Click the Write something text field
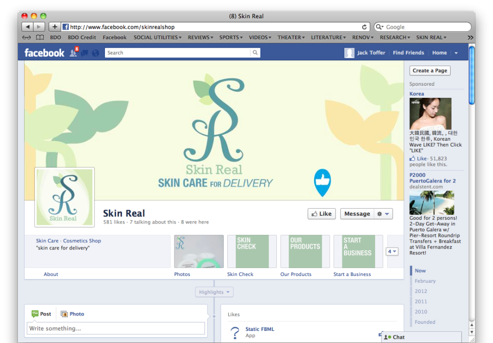 click(x=116, y=328)
